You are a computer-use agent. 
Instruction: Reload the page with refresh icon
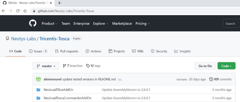pos(18,11)
